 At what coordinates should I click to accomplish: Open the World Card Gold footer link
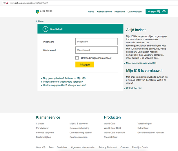coord(112,128)
